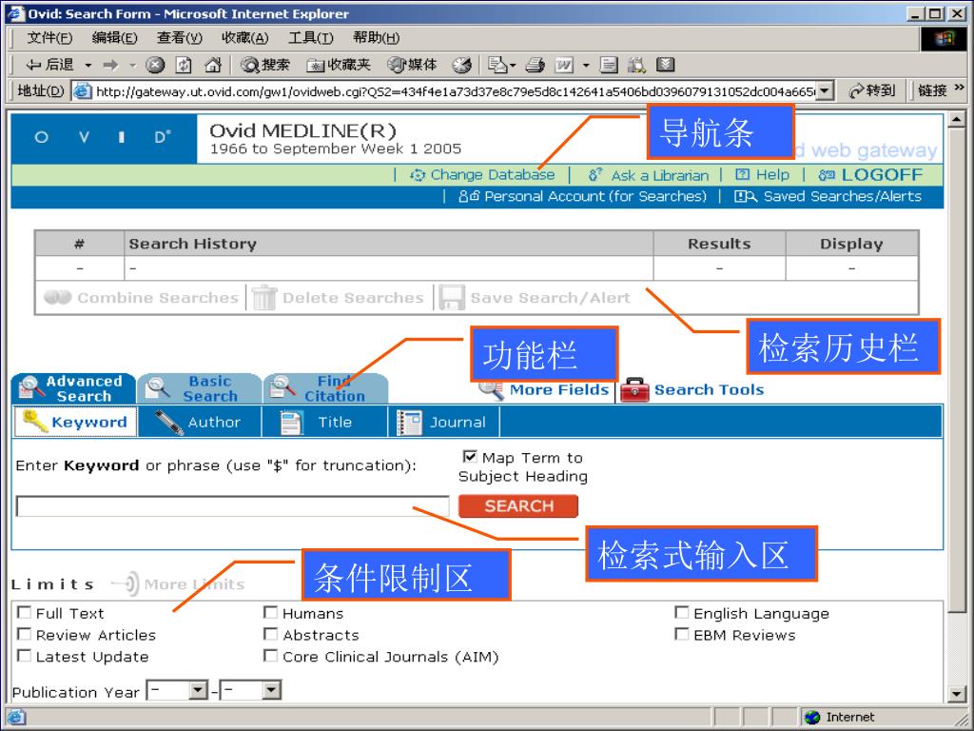Open the 帮助(H) menu

point(376,38)
